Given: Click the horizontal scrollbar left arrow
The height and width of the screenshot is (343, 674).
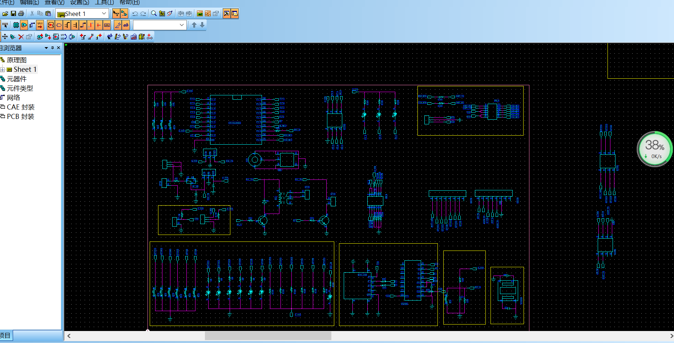Looking at the screenshot, I should [x=69, y=336].
